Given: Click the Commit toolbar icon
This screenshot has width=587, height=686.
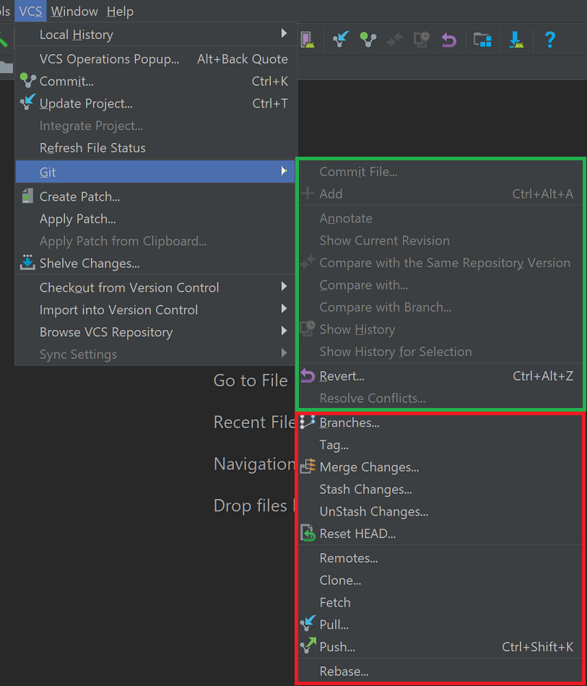Looking at the screenshot, I should (x=368, y=40).
